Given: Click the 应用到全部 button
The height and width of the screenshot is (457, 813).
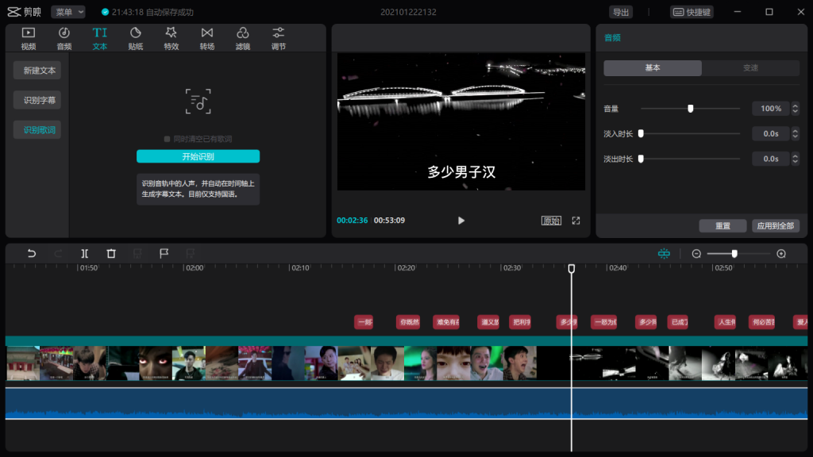Looking at the screenshot, I should 775,226.
